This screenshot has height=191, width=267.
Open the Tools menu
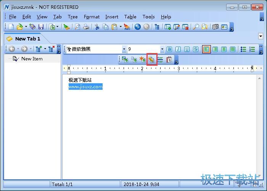(148, 17)
